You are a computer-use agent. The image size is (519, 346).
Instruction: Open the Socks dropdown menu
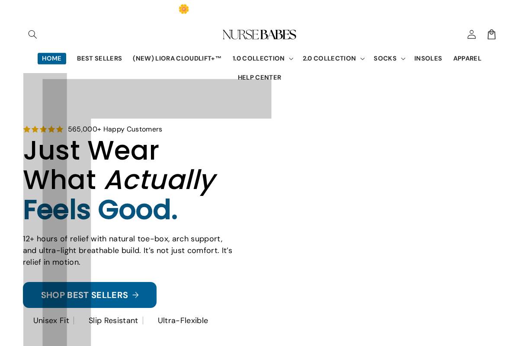tap(389, 58)
